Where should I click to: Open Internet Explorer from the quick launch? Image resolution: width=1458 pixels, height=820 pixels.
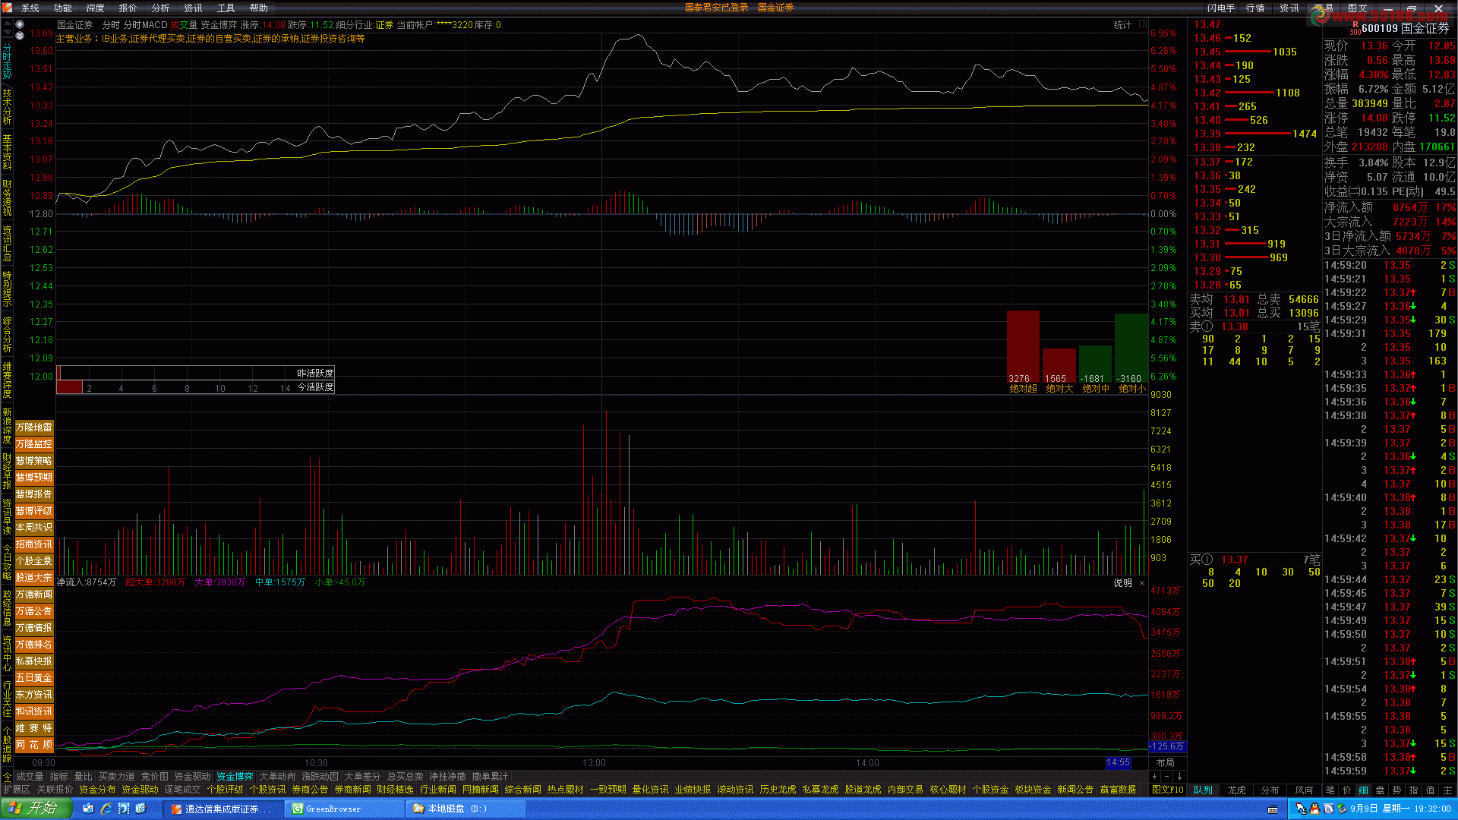tap(106, 809)
